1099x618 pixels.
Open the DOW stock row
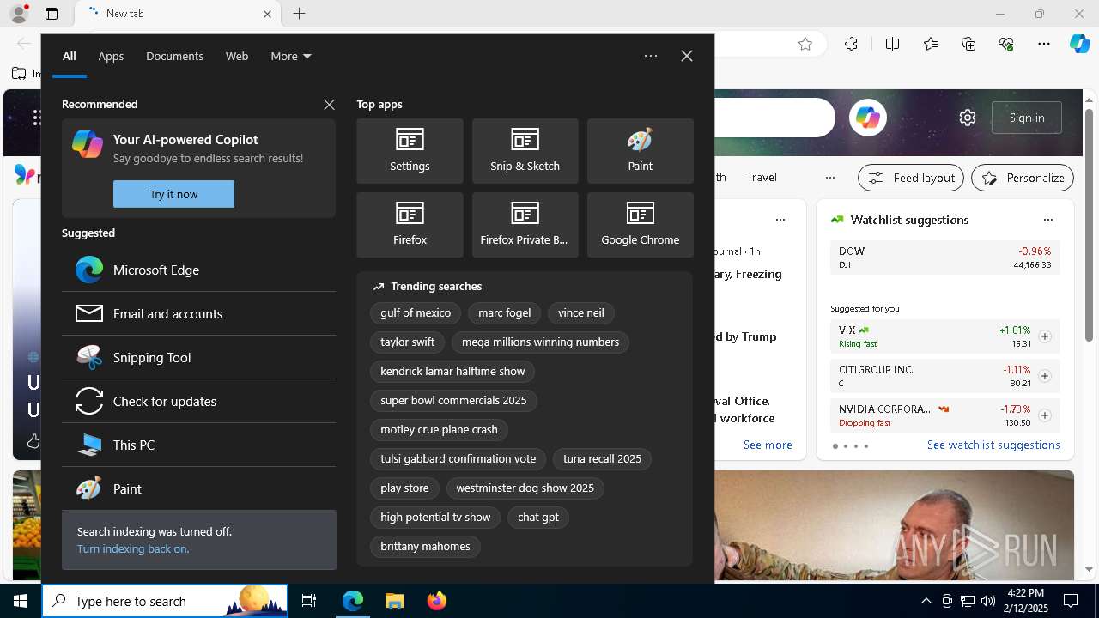pos(944,257)
